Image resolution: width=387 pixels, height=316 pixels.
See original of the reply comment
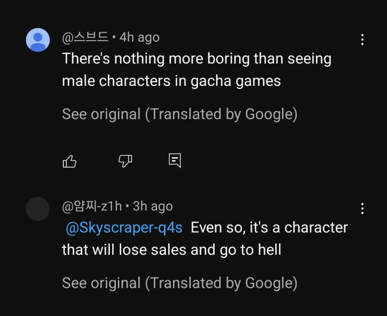[101, 283]
